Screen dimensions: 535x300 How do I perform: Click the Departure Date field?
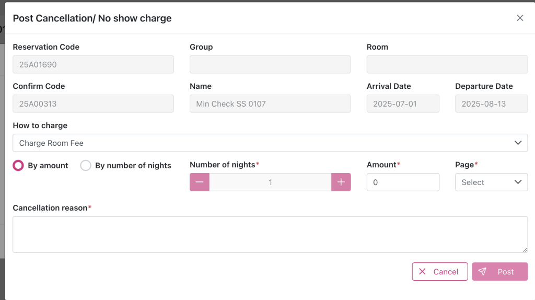(491, 103)
